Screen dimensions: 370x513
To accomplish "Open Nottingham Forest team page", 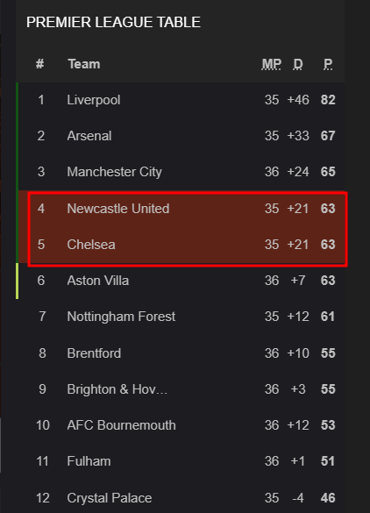I will (x=121, y=317).
